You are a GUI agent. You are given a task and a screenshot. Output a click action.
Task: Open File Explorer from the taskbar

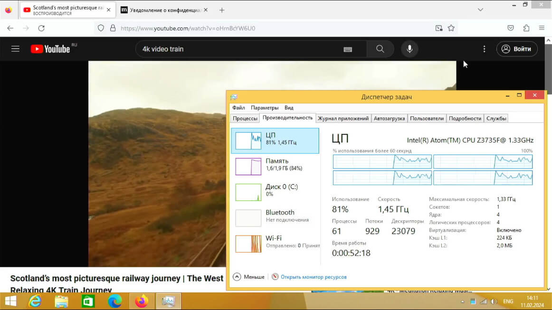pos(61,301)
